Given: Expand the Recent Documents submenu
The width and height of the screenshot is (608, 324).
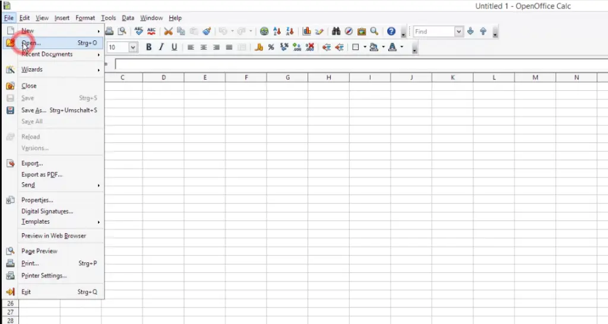Looking at the screenshot, I should point(47,54).
